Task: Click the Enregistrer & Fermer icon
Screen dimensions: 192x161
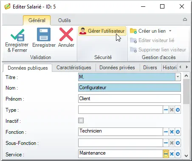Action: click(17, 35)
